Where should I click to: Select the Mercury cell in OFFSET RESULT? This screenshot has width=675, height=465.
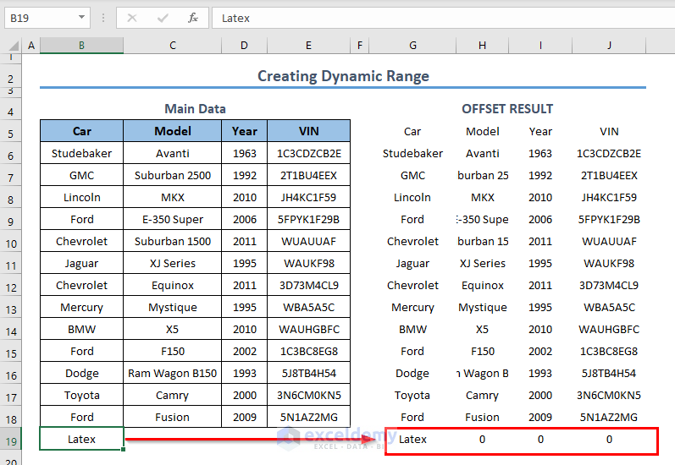[x=412, y=307]
